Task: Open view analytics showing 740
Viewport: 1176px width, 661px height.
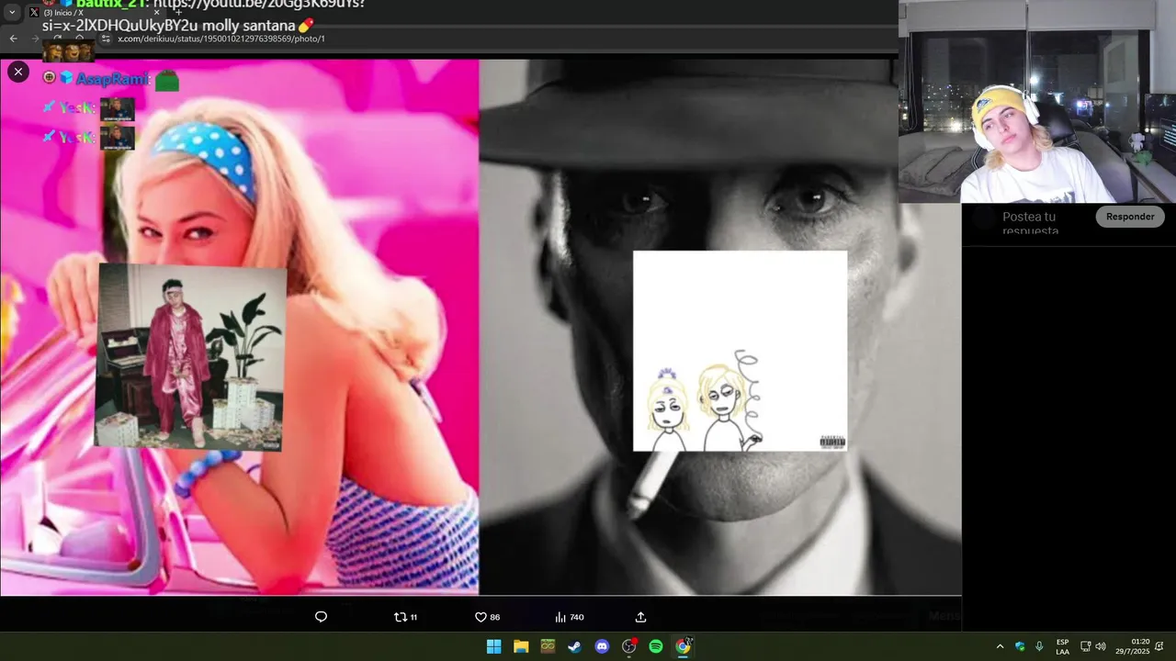Action: click(x=570, y=617)
